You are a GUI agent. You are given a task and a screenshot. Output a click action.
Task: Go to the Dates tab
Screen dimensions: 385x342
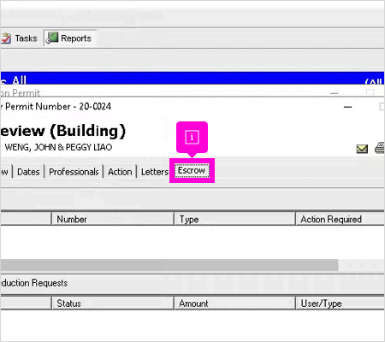pyautogui.click(x=28, y=172)
